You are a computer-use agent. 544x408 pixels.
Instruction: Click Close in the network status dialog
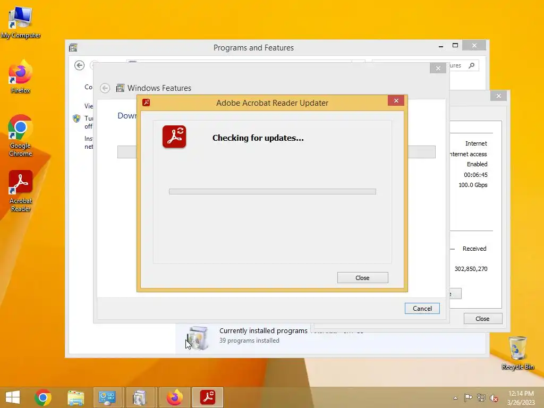[x=482, y=319]
